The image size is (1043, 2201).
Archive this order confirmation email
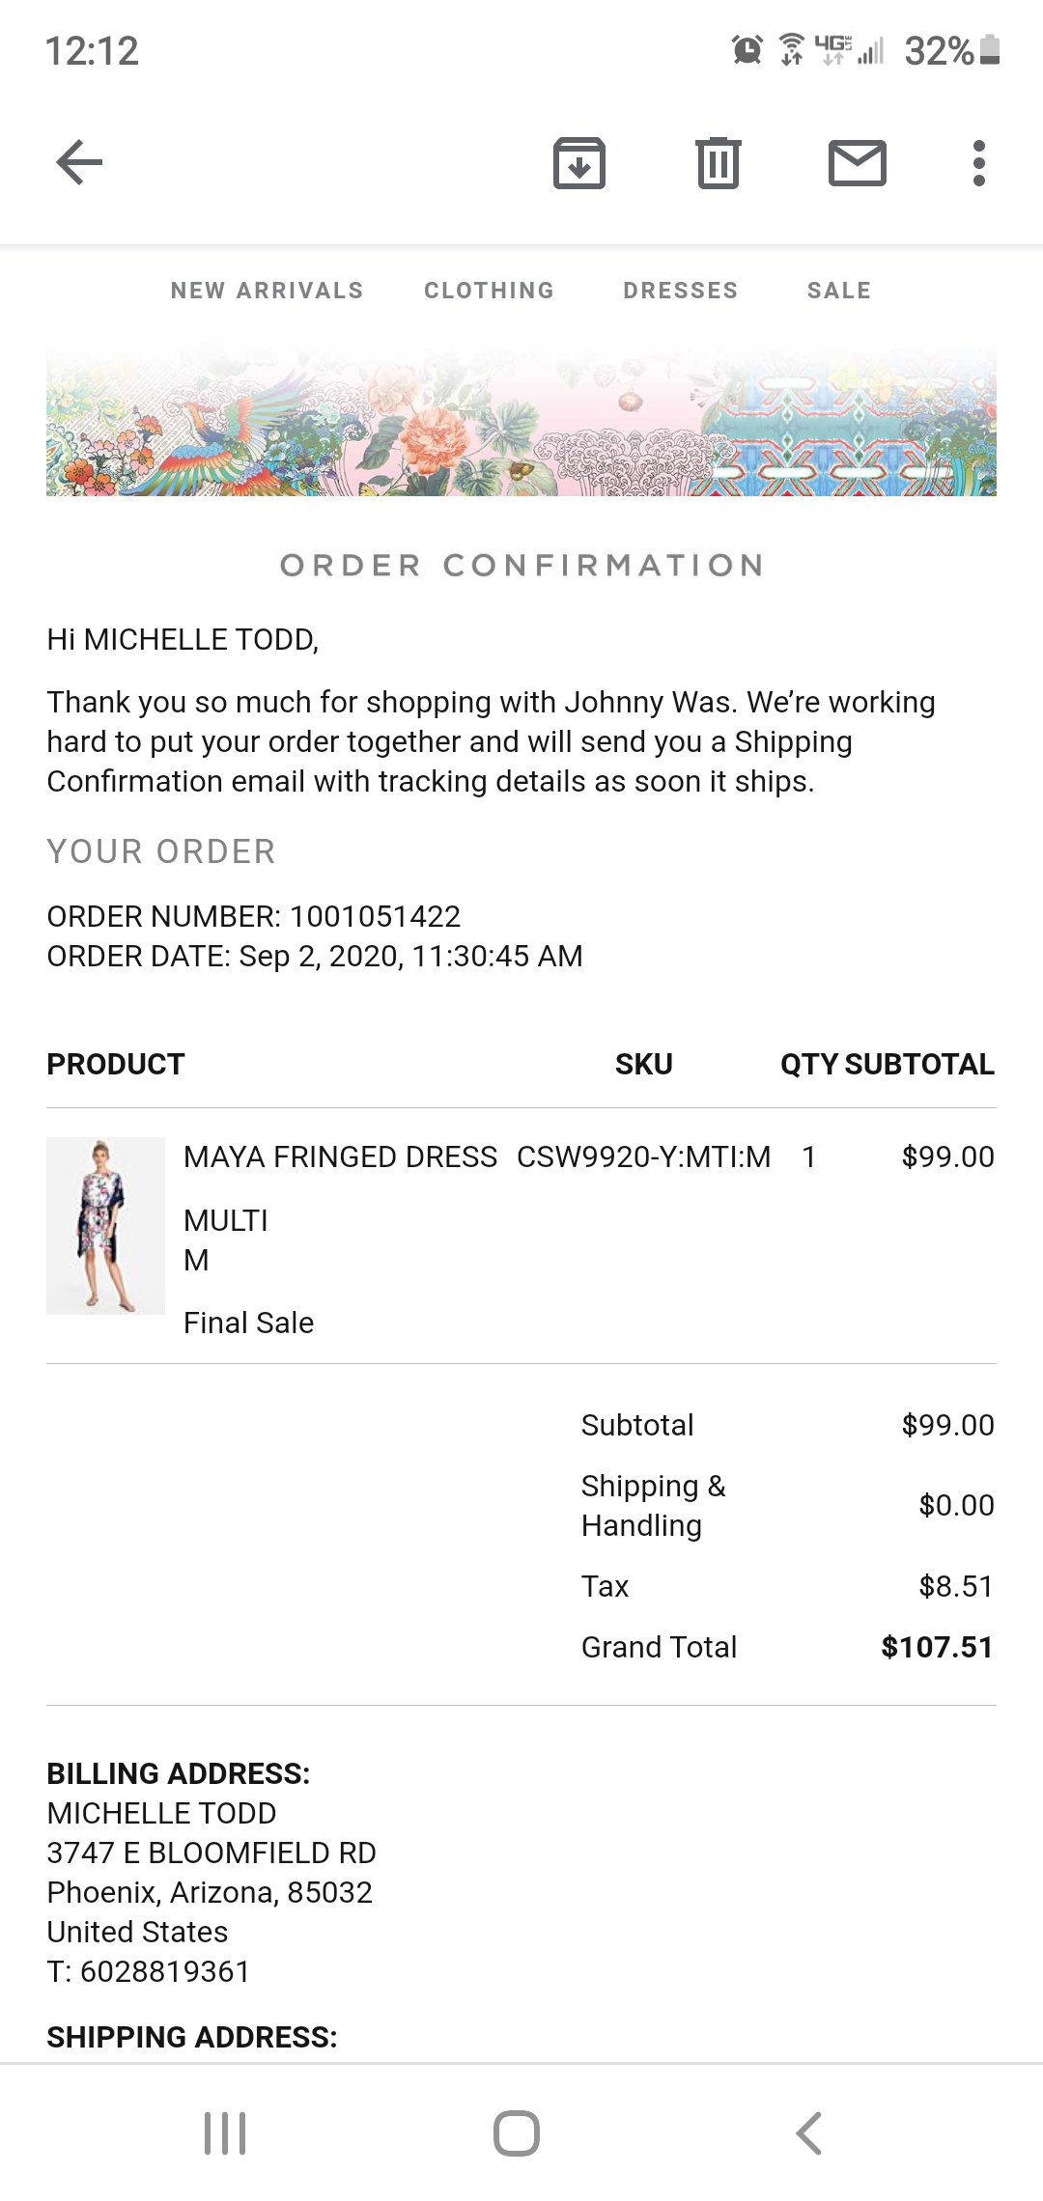(578, 162)
